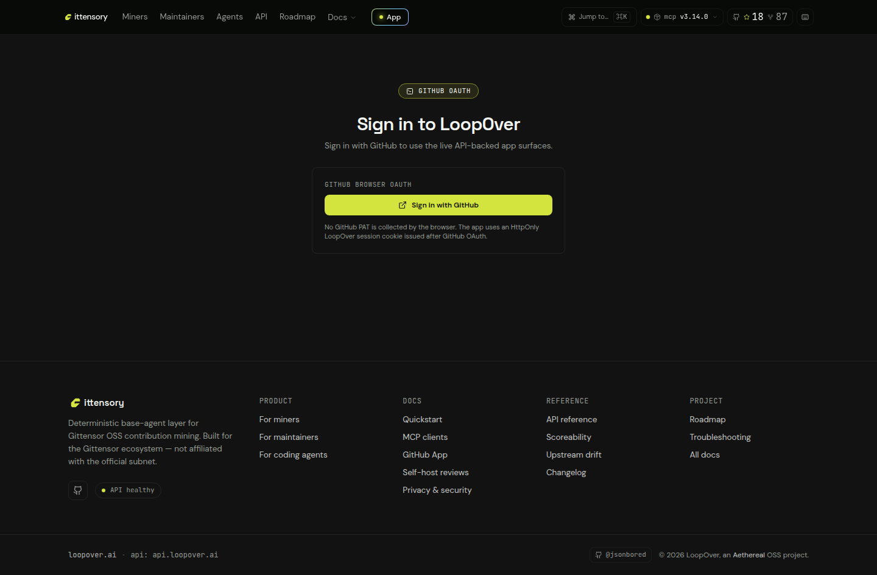This screenshot has width=877, height=575.
Task: Open the Miners page from the navbar
Action: (135, 17)
